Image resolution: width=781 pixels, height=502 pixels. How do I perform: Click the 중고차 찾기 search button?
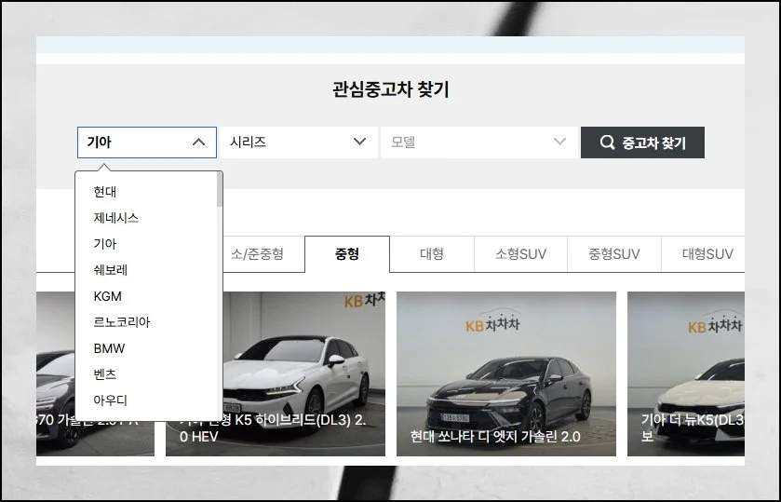pyautogui.click(x=642, y=142)
